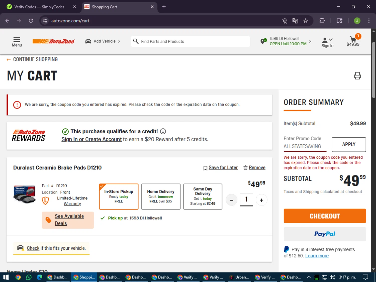The height and width of the screenshot is (282, 376).
Task: Click the Add Vehicle car icon
Action: point(88,41)
